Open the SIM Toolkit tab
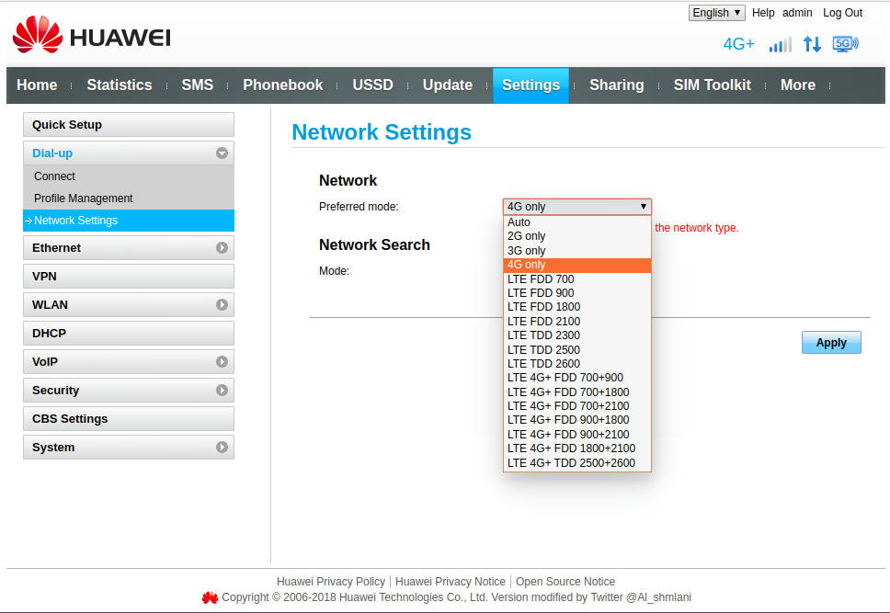 click(712, 85)
